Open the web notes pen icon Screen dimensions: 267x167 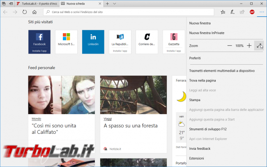click(232, 12)
